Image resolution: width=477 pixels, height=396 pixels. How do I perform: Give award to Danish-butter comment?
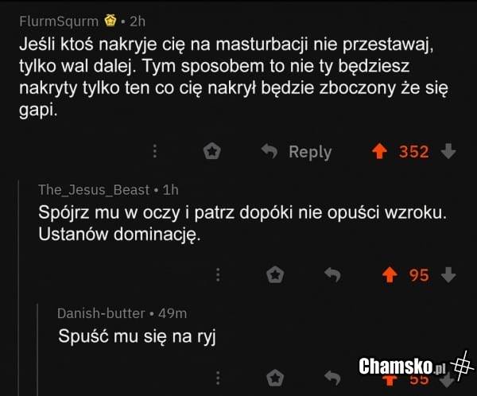point(275,377)
